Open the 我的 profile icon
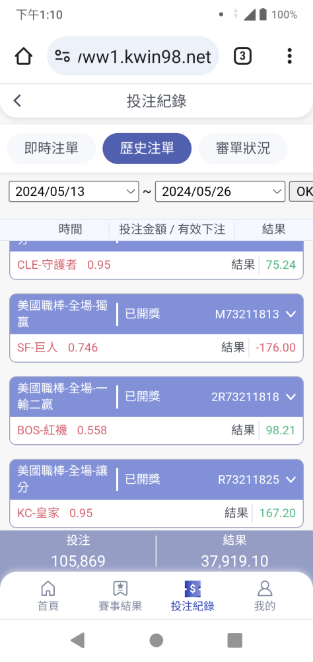Viewport: 313px width, 662px height. point(265,588)
